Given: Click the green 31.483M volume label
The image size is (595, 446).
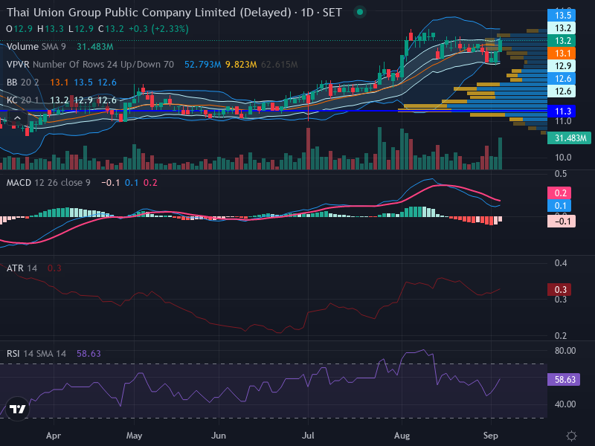Looking at the screenshot, I should 569,138.
